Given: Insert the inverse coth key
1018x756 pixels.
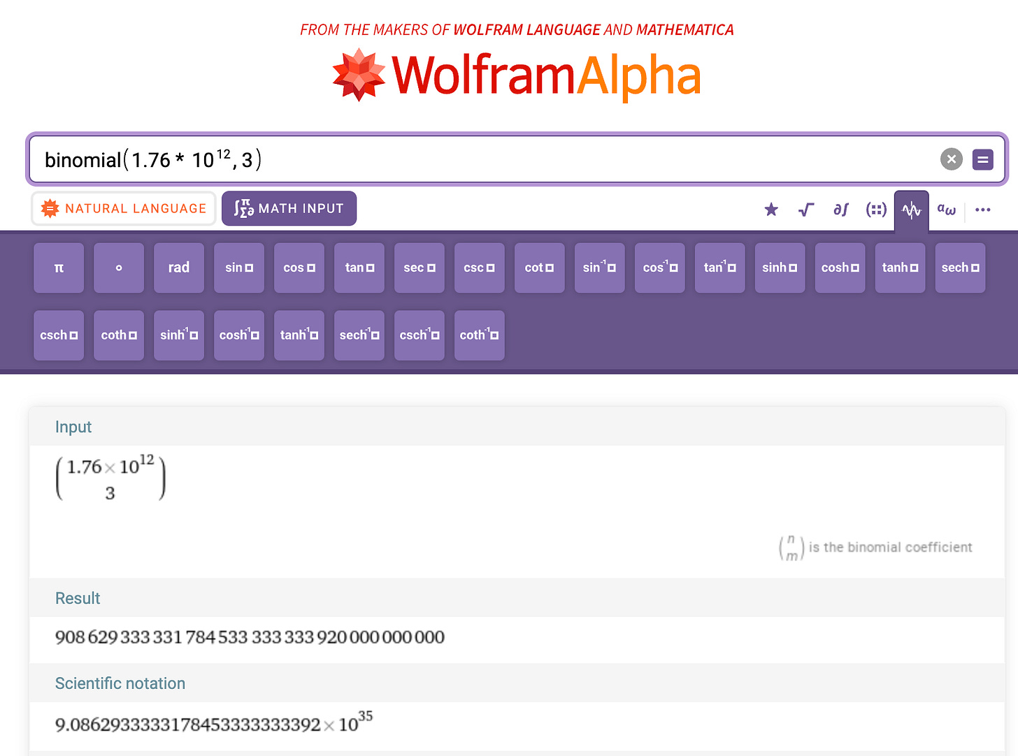Looking at the screenshot, I should pyautogui.click(x=480, y=335).
